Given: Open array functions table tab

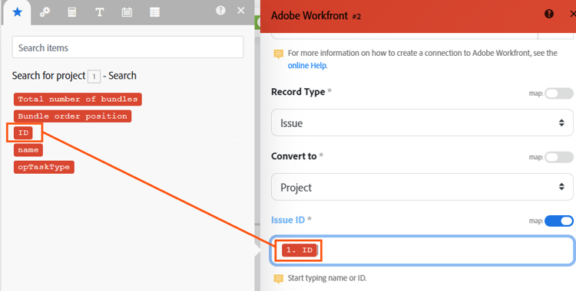Looking at the screenshot, I should point(154,12).
